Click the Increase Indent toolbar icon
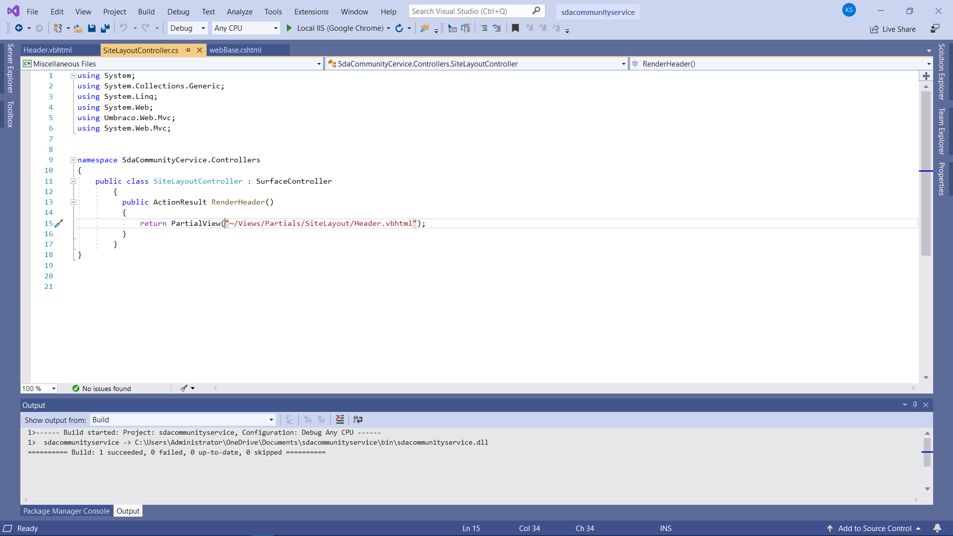The width and height of the screenshot is (953, 536). [497, 28]
